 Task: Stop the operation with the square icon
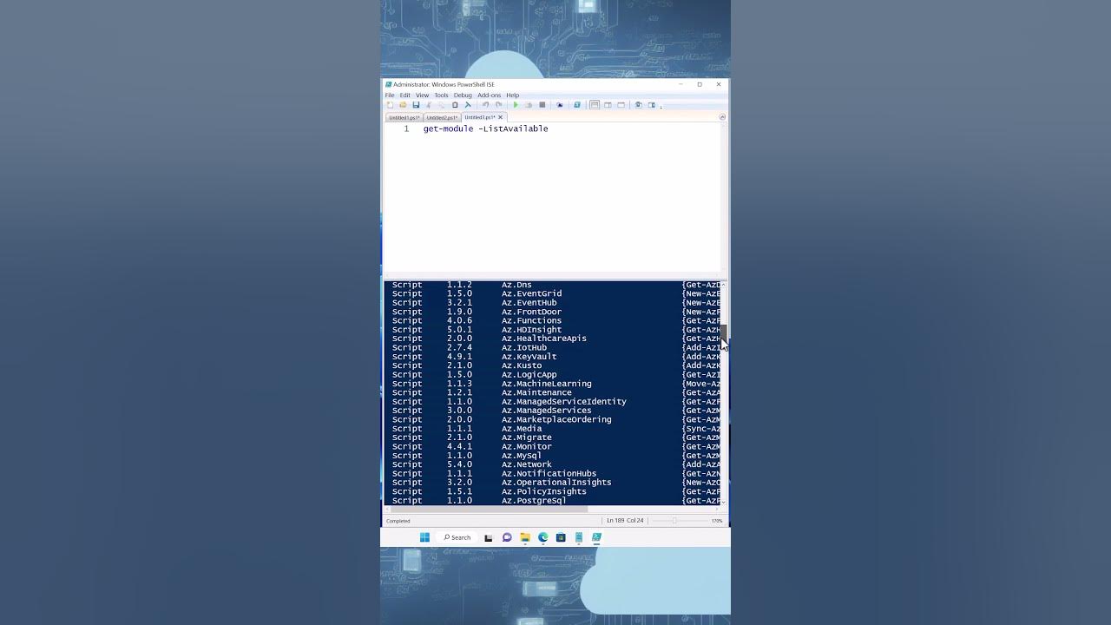click(x=542, y=105)
